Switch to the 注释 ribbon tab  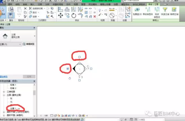tap(40, 4)
